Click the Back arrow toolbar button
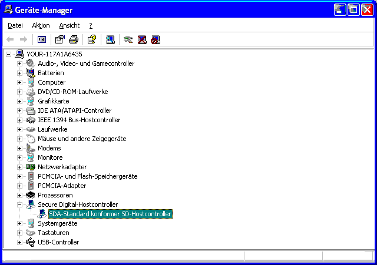The height and width of the screenshot is (265, 377). click(10, 39)
